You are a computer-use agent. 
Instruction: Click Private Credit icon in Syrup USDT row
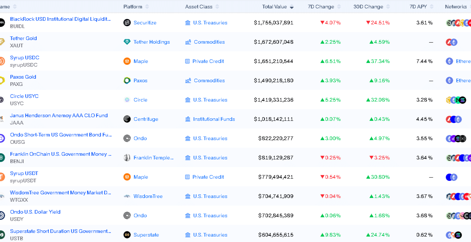click(188, 177)
